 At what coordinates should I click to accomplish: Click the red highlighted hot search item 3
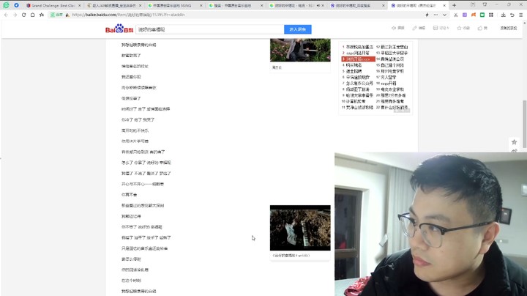[358, 59]
